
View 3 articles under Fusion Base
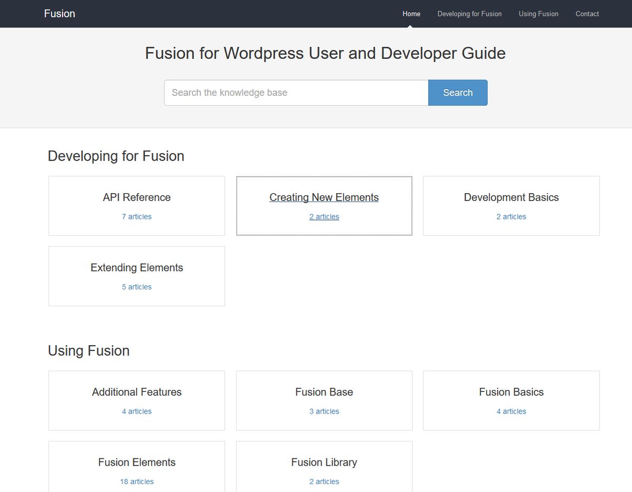[324, 411]
